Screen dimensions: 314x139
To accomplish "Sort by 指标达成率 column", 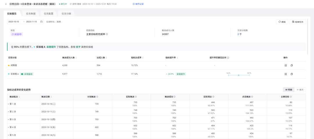I will point(142,58).
